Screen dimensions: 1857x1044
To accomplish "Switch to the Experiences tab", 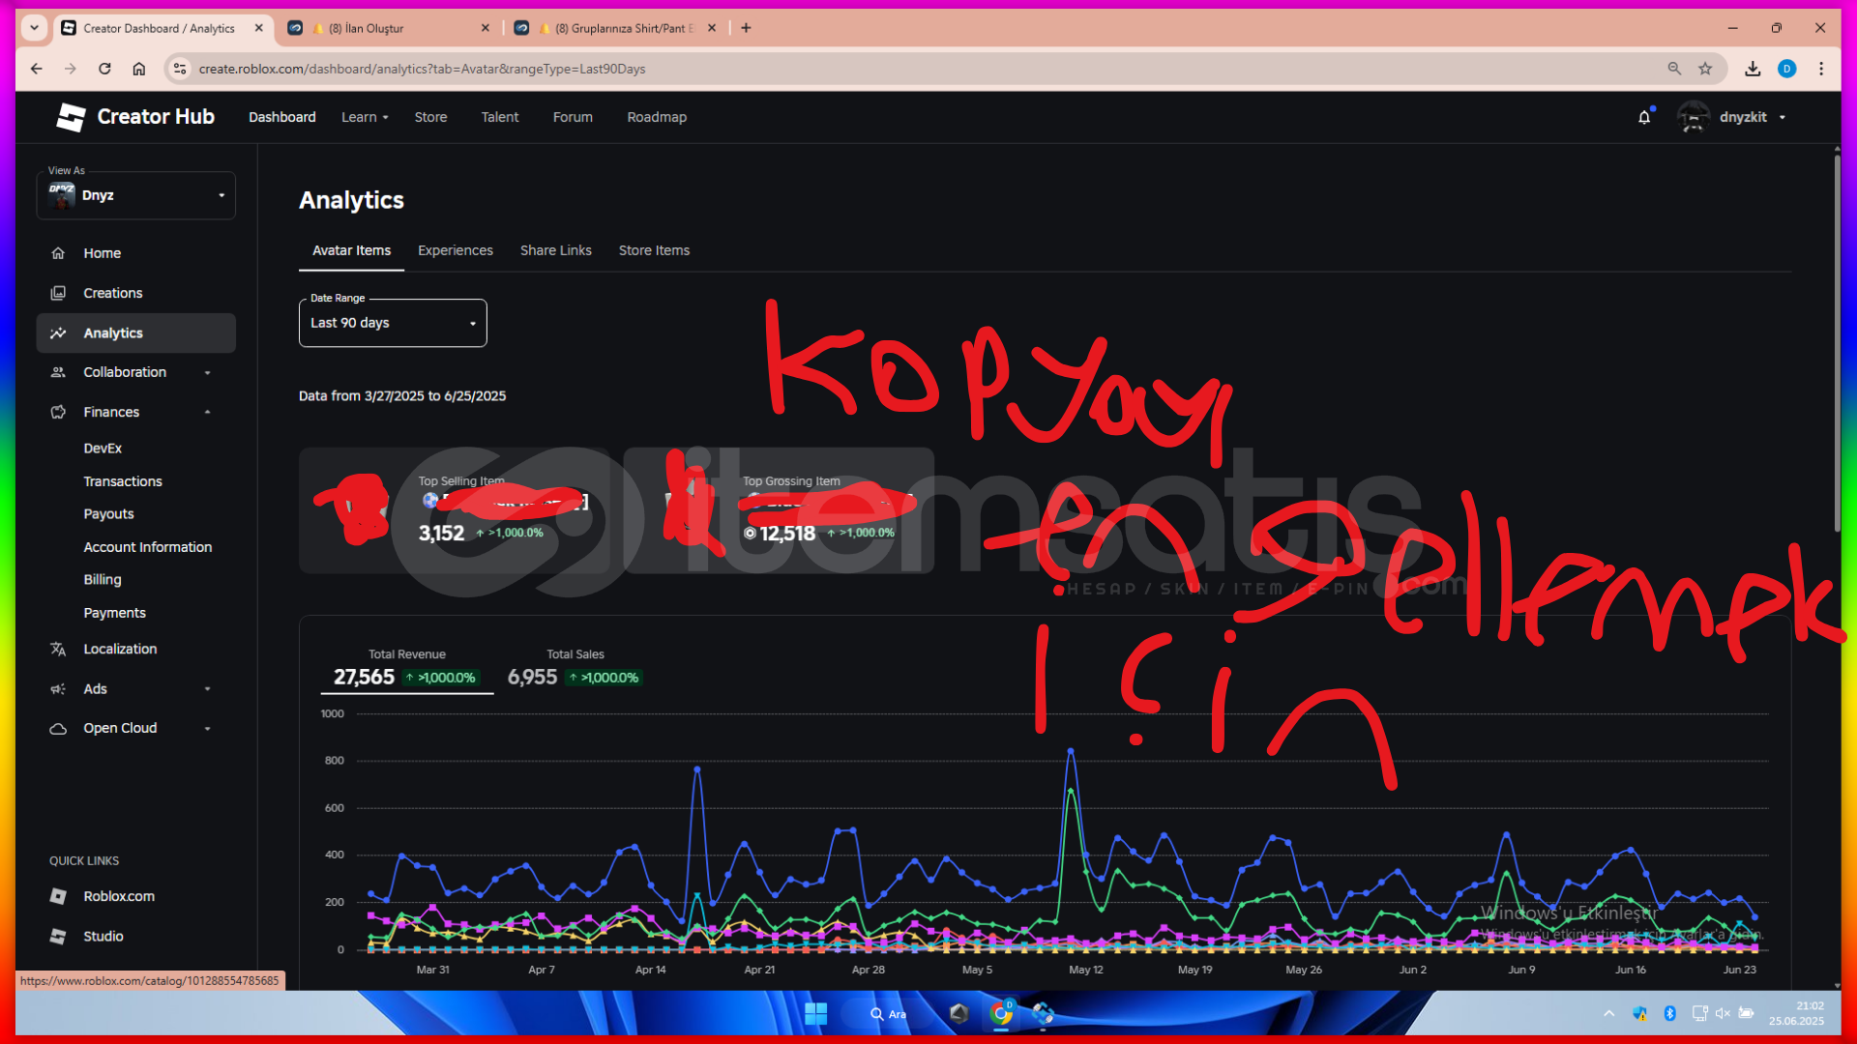I will click(x=456, y=250).
